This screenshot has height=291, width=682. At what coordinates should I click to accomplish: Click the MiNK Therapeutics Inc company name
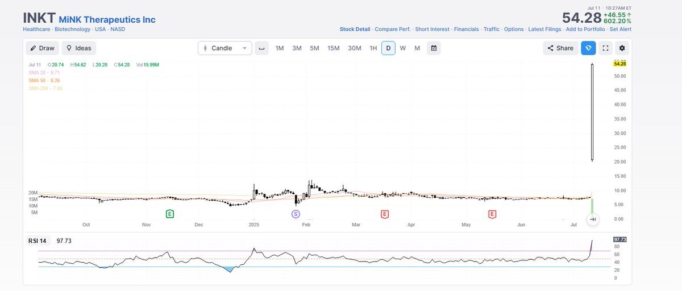pyautogui.click(x=107, y=19)
